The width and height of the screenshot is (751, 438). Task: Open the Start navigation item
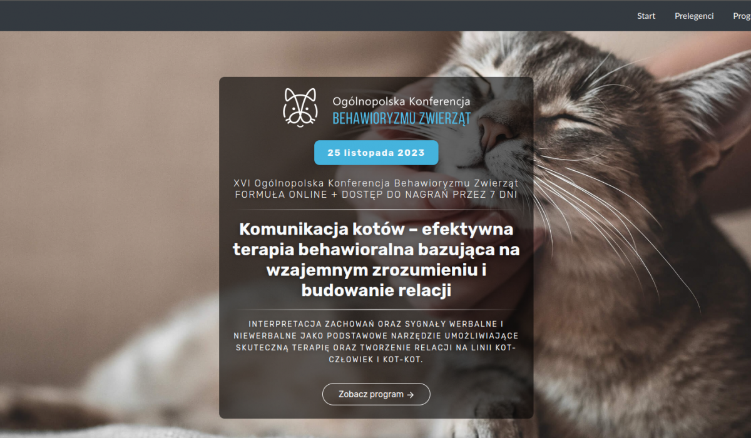click(x=646, y=16)
